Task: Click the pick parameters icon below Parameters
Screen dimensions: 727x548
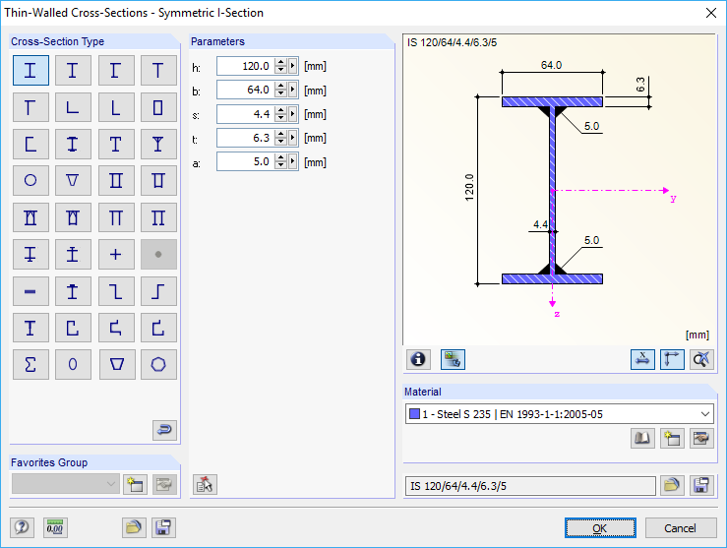Action: point(205,485)
